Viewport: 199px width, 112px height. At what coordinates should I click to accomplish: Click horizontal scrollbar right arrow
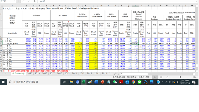(194, 74)
